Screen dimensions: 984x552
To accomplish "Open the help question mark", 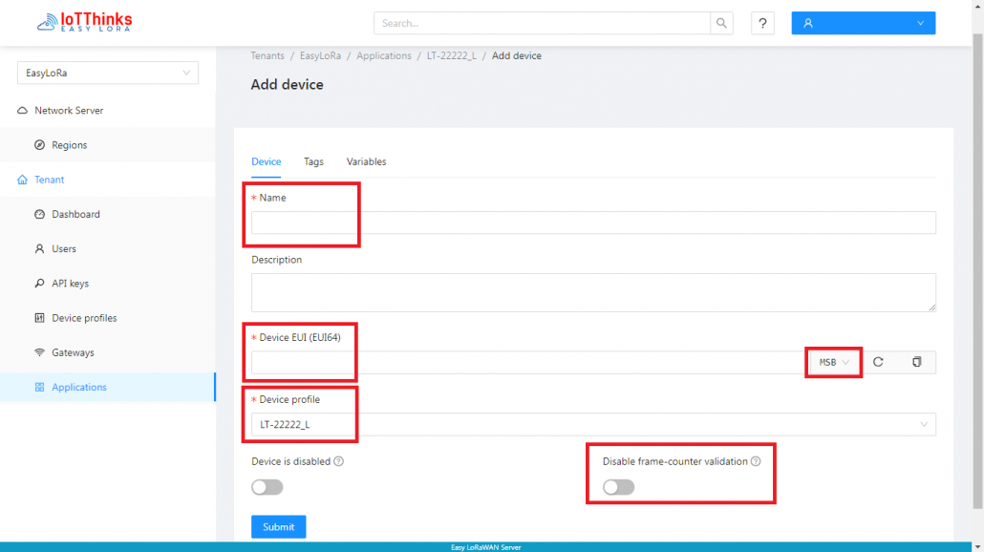I will coord(762,22).
